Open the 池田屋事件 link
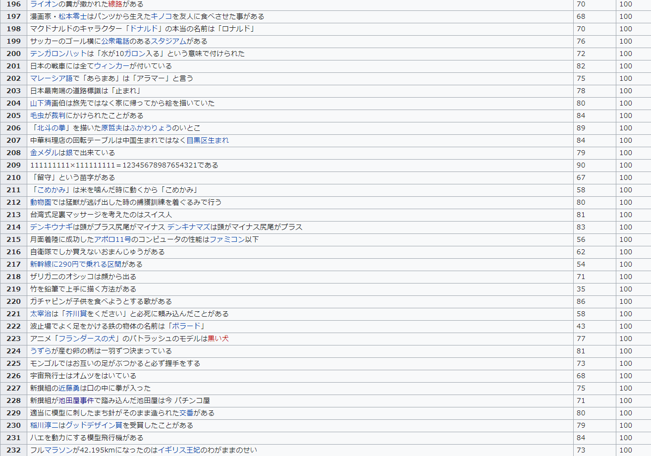This screenshot has width=651, height=456. click(x=76, y=400)
